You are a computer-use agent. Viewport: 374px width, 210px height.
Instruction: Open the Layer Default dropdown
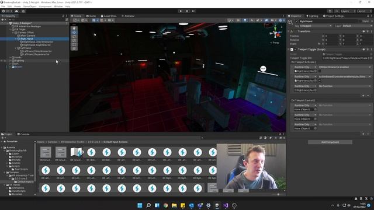(x=357, y=26)
